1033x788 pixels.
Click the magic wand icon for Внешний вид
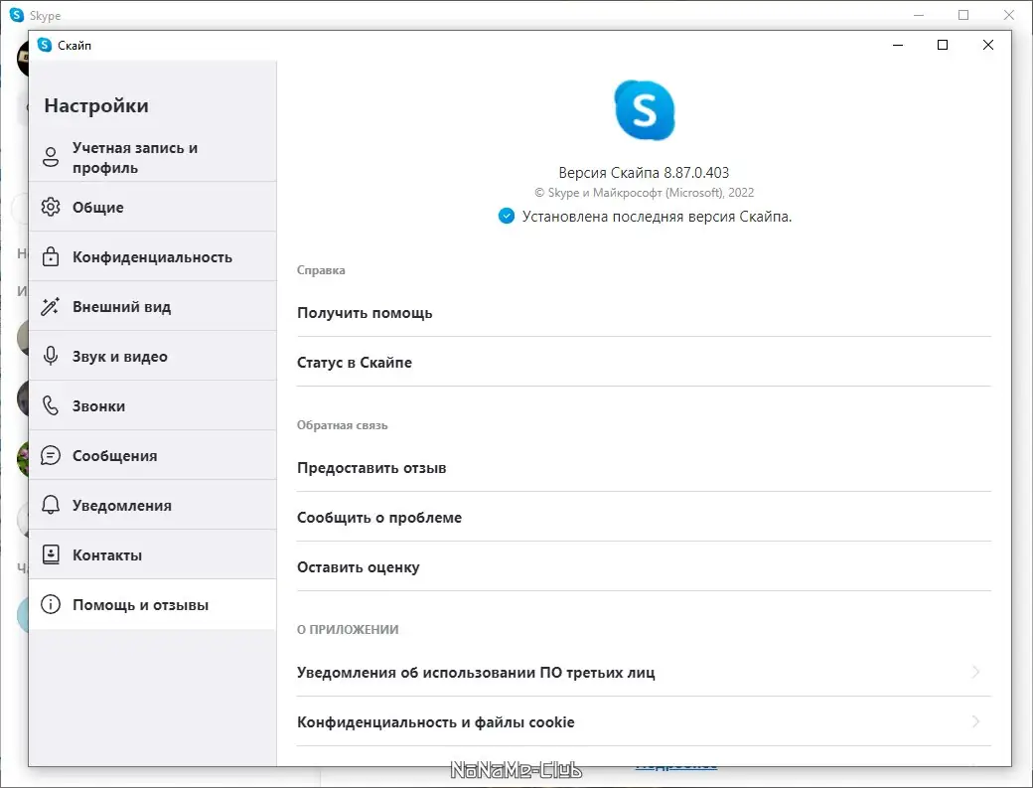click(51, 306)
